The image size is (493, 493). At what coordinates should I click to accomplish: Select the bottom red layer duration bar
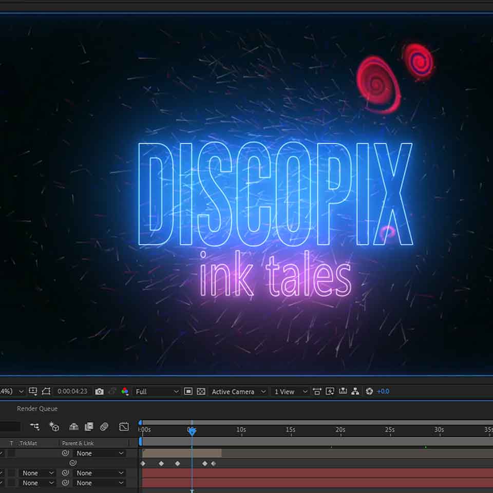pyautogui.click(x=317, y=483)
